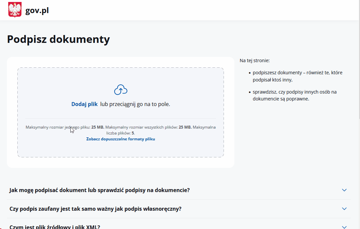The image size is (360, 229).
Task: Open the "Jak mogę podpisać dokument" question title
Action: (x=99, y=190)
